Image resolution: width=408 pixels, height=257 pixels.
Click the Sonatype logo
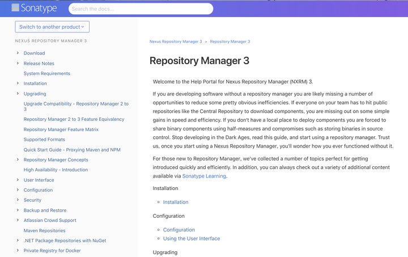click(x=34, y=9)
